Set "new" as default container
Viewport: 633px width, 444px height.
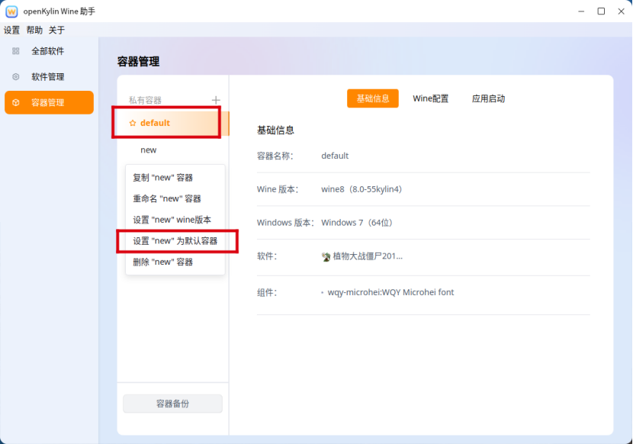175,241
